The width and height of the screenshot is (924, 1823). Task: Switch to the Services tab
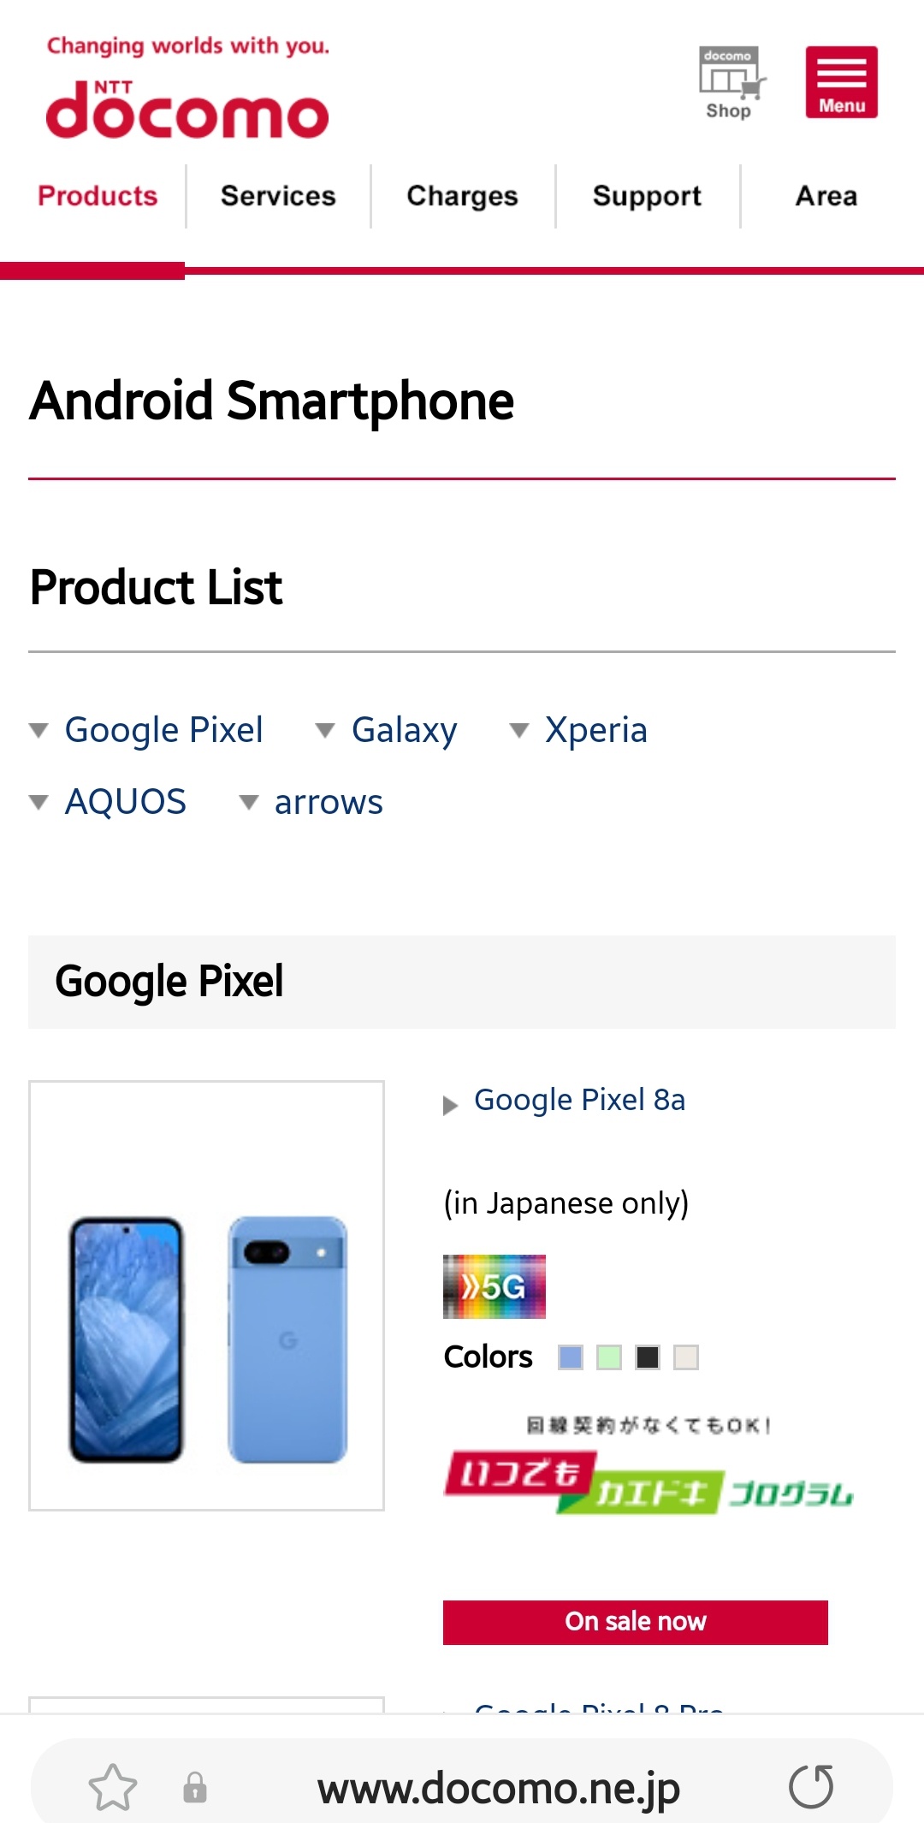(278, 196)
